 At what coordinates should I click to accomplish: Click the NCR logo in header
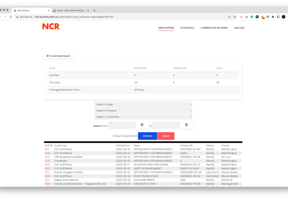(51, 27)
